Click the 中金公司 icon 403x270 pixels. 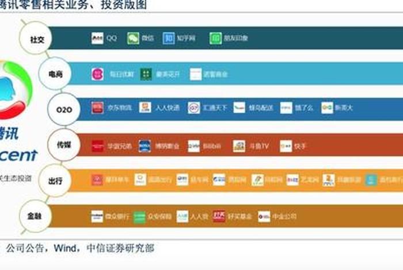(264, 217)
